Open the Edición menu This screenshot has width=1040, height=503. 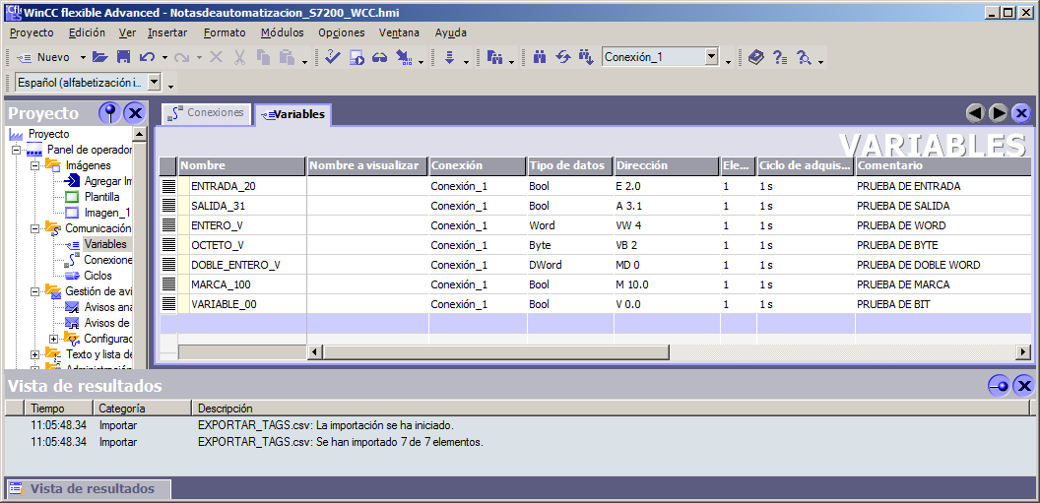(87, 32)
